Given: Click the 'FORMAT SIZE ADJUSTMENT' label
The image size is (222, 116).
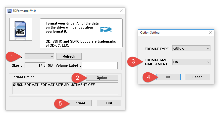Looking at the screenshot, I should [x=156, y=62].
